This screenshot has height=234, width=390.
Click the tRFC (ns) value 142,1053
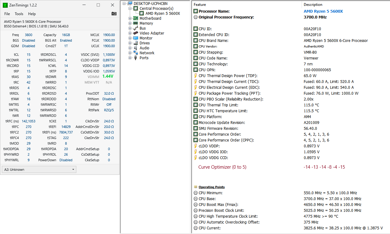click(x=28, y=121)
